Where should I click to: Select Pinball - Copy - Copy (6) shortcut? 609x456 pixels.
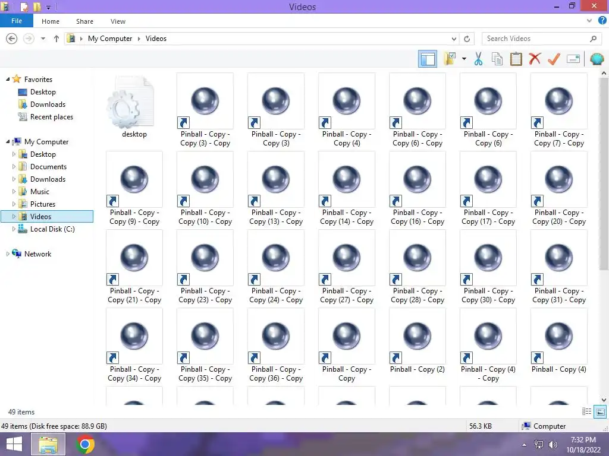click(x=488, y=110)
